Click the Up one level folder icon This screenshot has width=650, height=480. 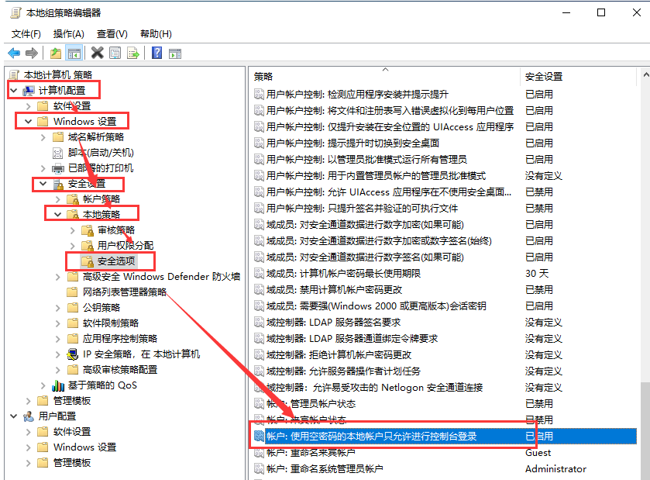[x=55, y=53]
